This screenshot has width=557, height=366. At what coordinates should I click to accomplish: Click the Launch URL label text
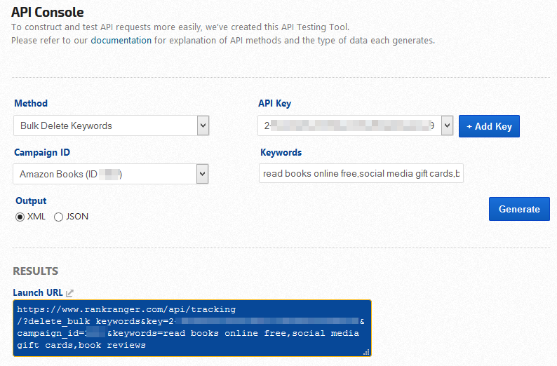(x=38, y=292)
